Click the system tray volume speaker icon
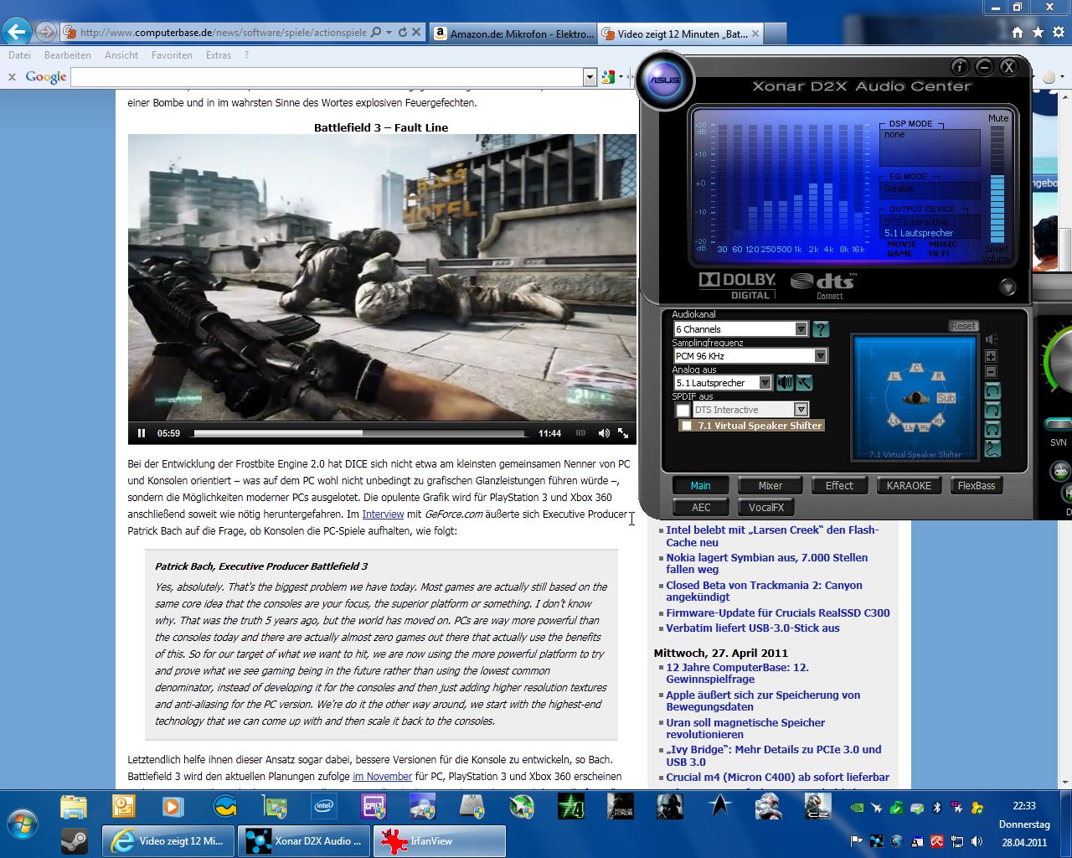Image resolution: width=1072 pixels, height=858 pixels. click(977, 841)
